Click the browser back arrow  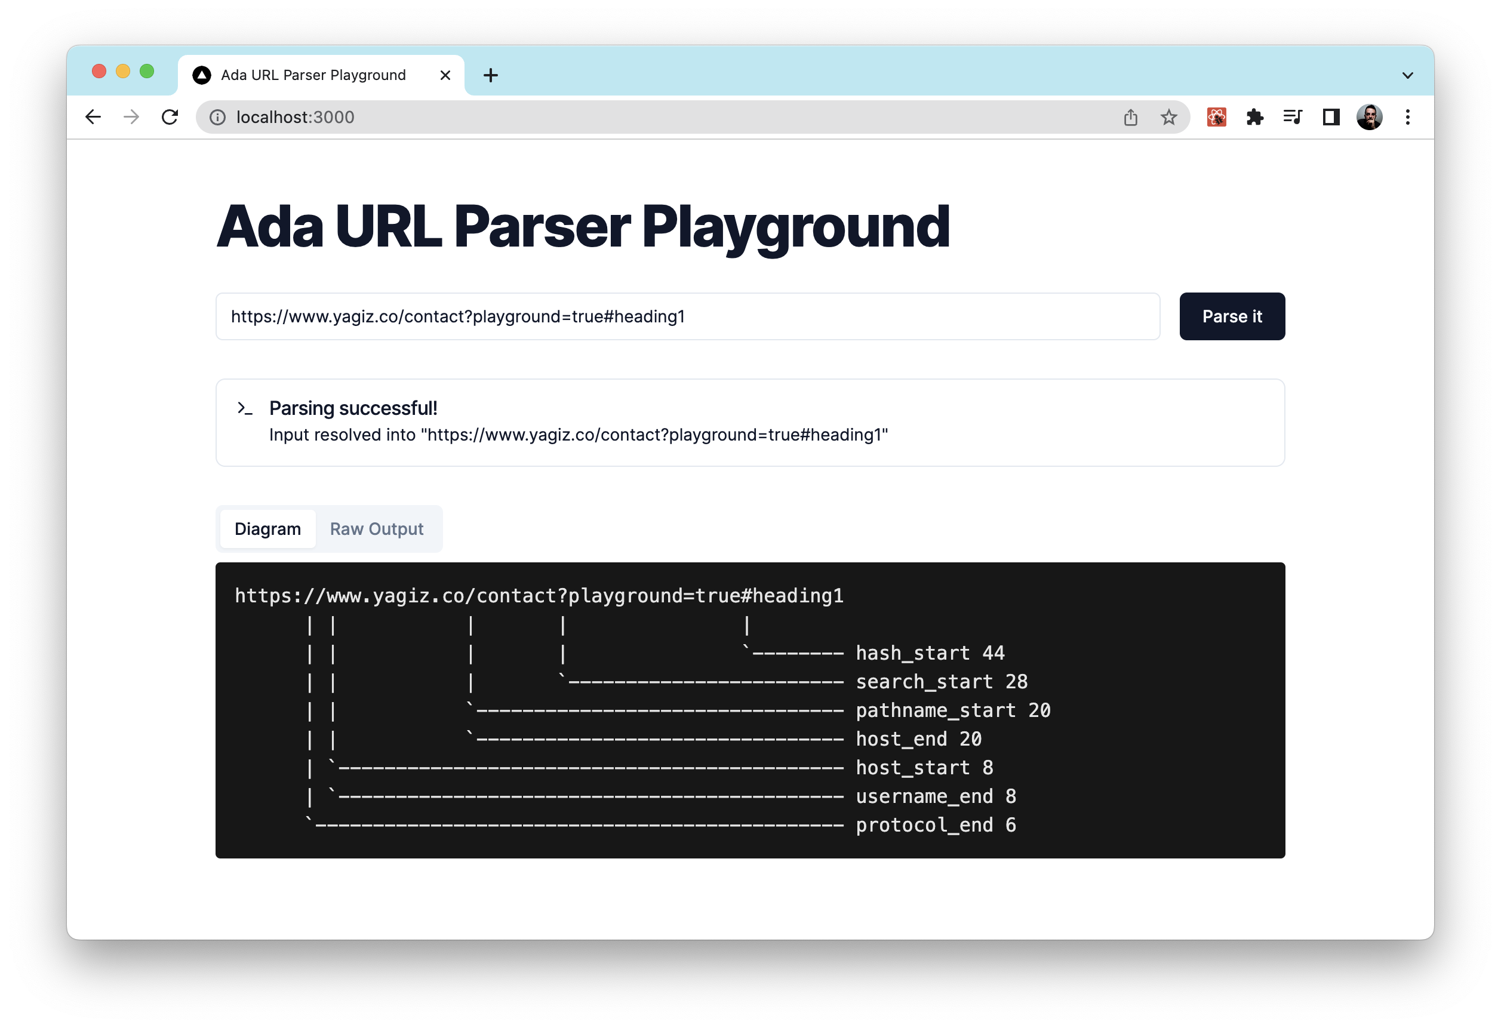coord(94,117)
